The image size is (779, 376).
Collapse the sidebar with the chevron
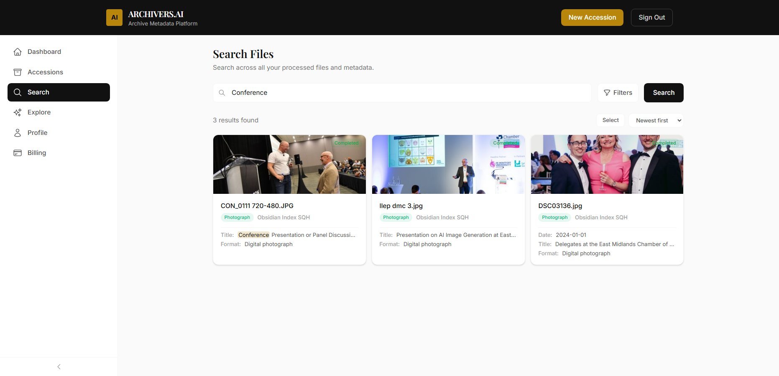59,366
